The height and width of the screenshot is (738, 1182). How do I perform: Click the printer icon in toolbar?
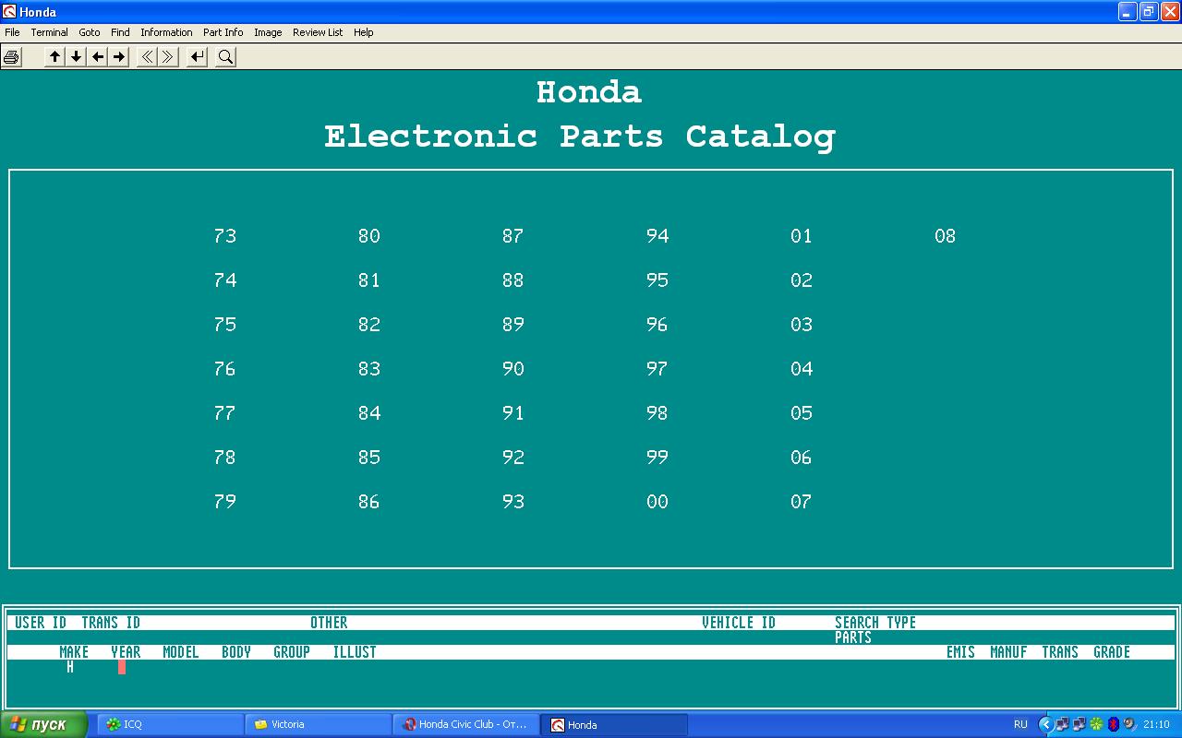point(11,57)
